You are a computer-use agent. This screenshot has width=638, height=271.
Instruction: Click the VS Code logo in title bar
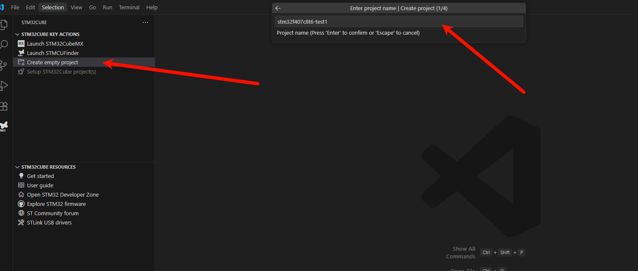[2, 7]
